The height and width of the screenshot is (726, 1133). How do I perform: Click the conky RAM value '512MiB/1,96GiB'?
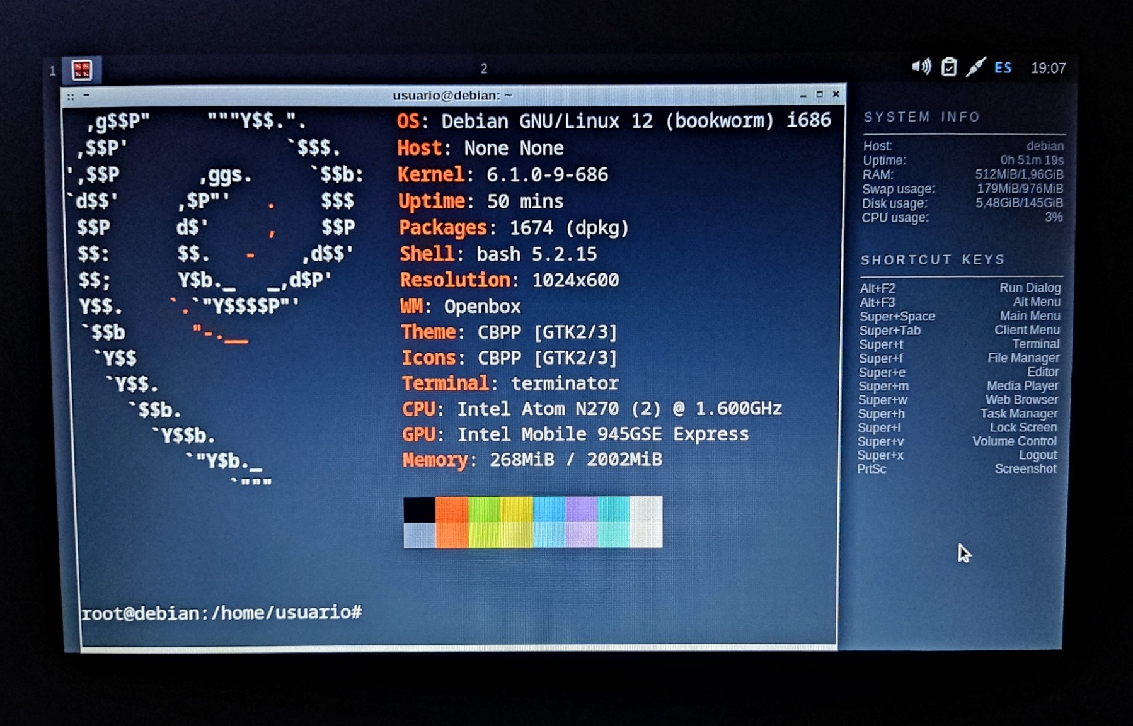[1019, 174]
